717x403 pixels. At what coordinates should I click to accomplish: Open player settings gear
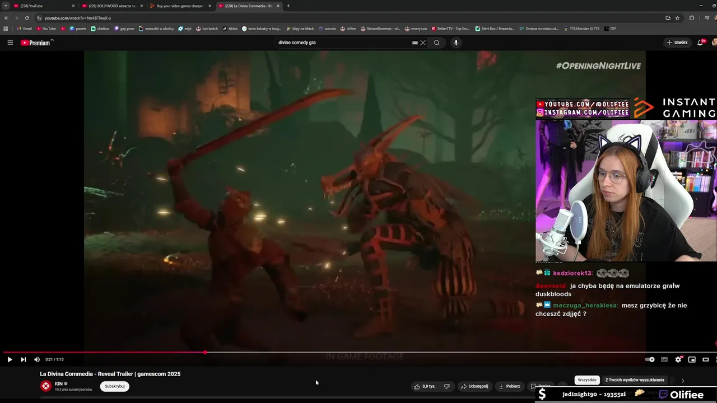tap(678, 359)
